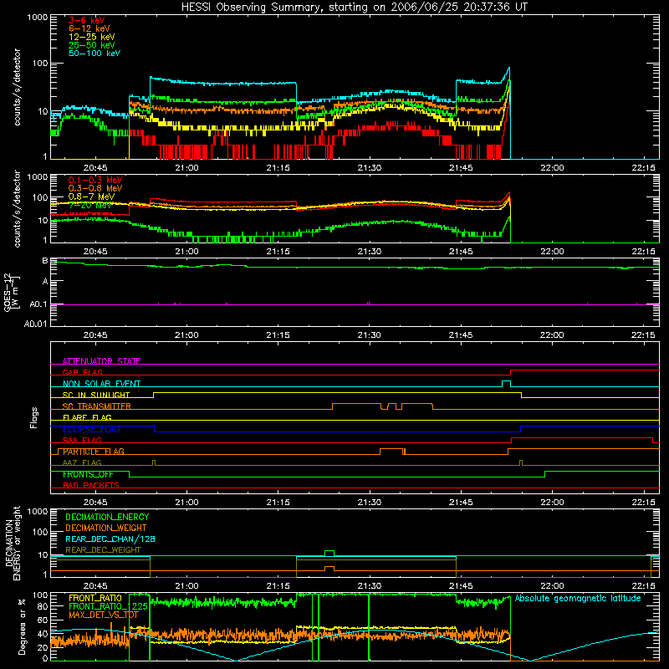Click the green 25-50 keV legend entry

[92, 45]
